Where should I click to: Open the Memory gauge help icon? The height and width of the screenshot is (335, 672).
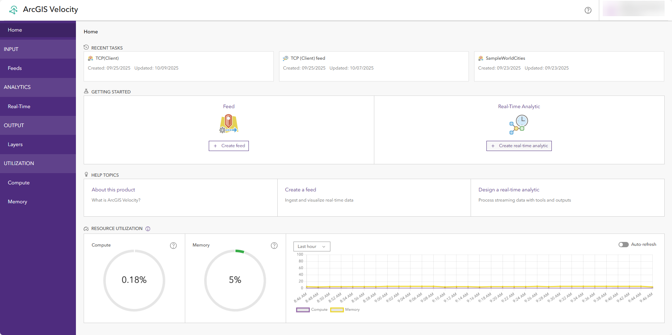pyautogui.click(x=274, y=245)
